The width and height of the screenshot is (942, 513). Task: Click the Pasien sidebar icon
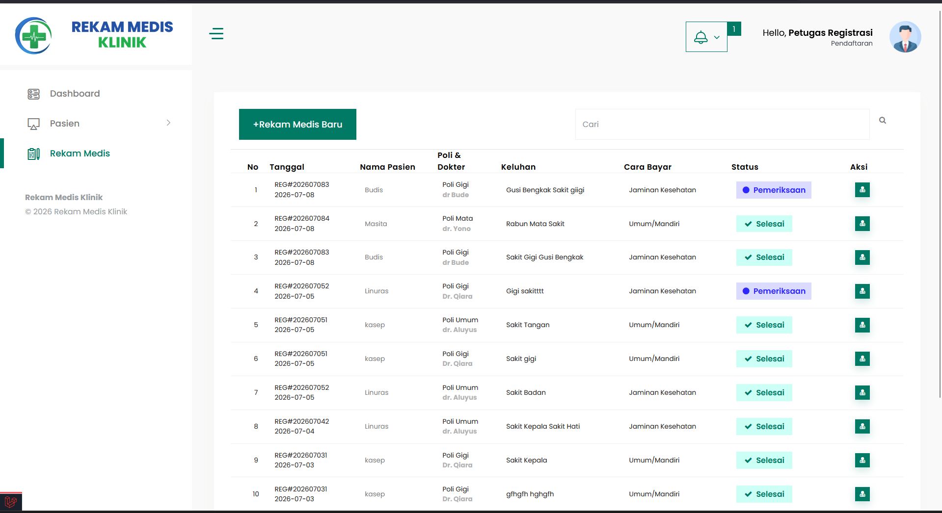click(x=33, y=124)
